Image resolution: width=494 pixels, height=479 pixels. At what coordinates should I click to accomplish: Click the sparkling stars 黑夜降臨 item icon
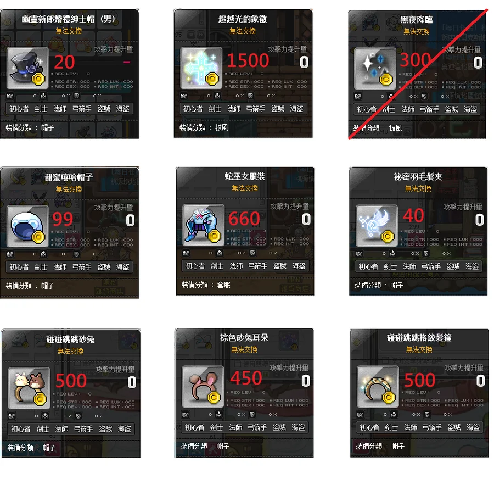[x=375, y=69]
